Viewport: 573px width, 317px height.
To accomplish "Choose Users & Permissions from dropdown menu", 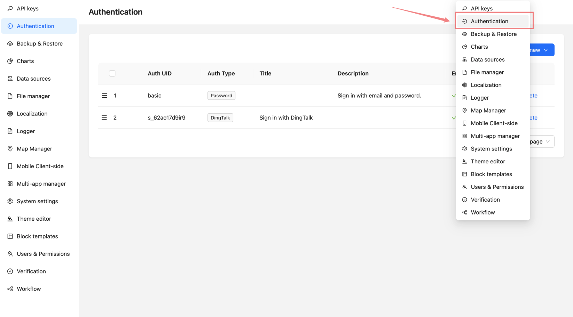I will point(497,187).
